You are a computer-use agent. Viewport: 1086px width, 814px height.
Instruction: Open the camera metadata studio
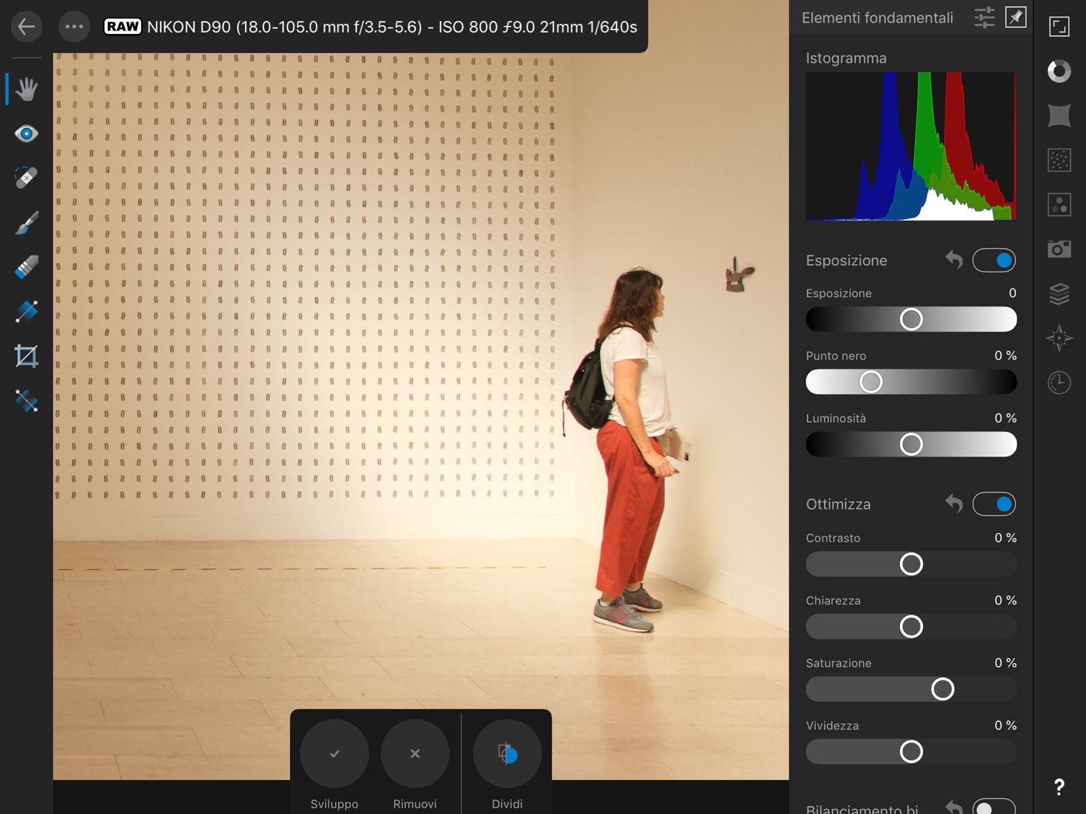[1060, 249]
